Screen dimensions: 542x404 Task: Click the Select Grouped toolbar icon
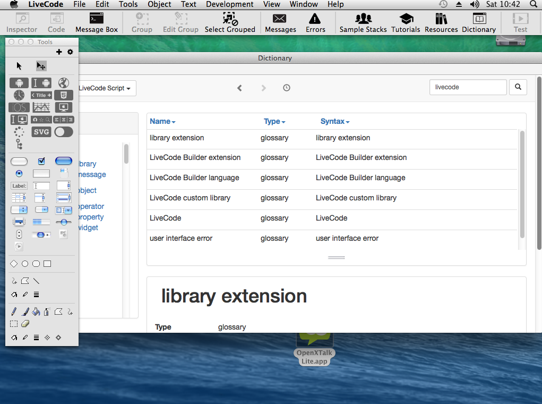click(230, 23)
